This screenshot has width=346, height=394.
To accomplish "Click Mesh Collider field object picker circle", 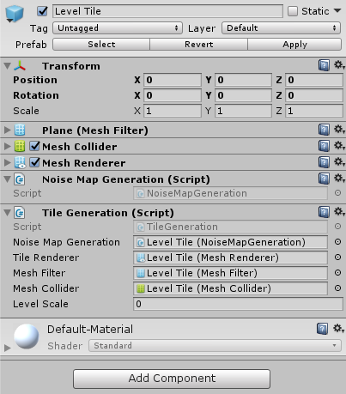I will [337, 288].
